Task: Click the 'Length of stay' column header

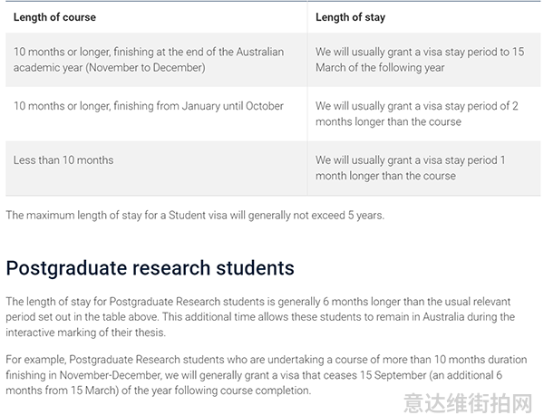Action: [350, 17]
